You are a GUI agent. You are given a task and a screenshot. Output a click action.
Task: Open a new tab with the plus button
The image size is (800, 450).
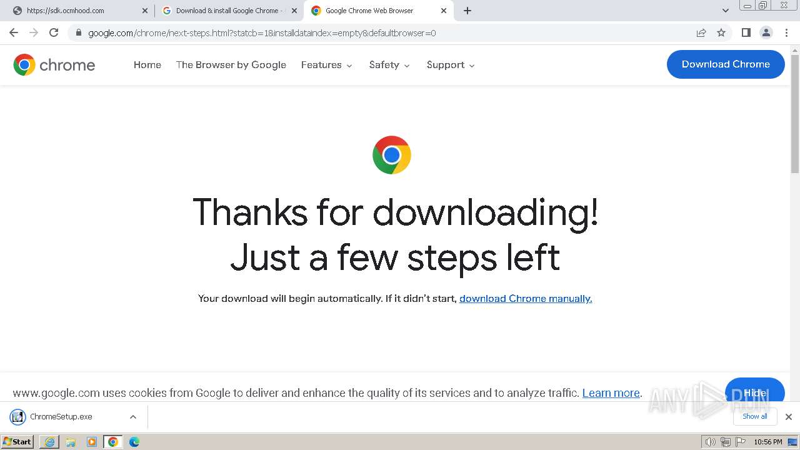click(x=467, y=11)
